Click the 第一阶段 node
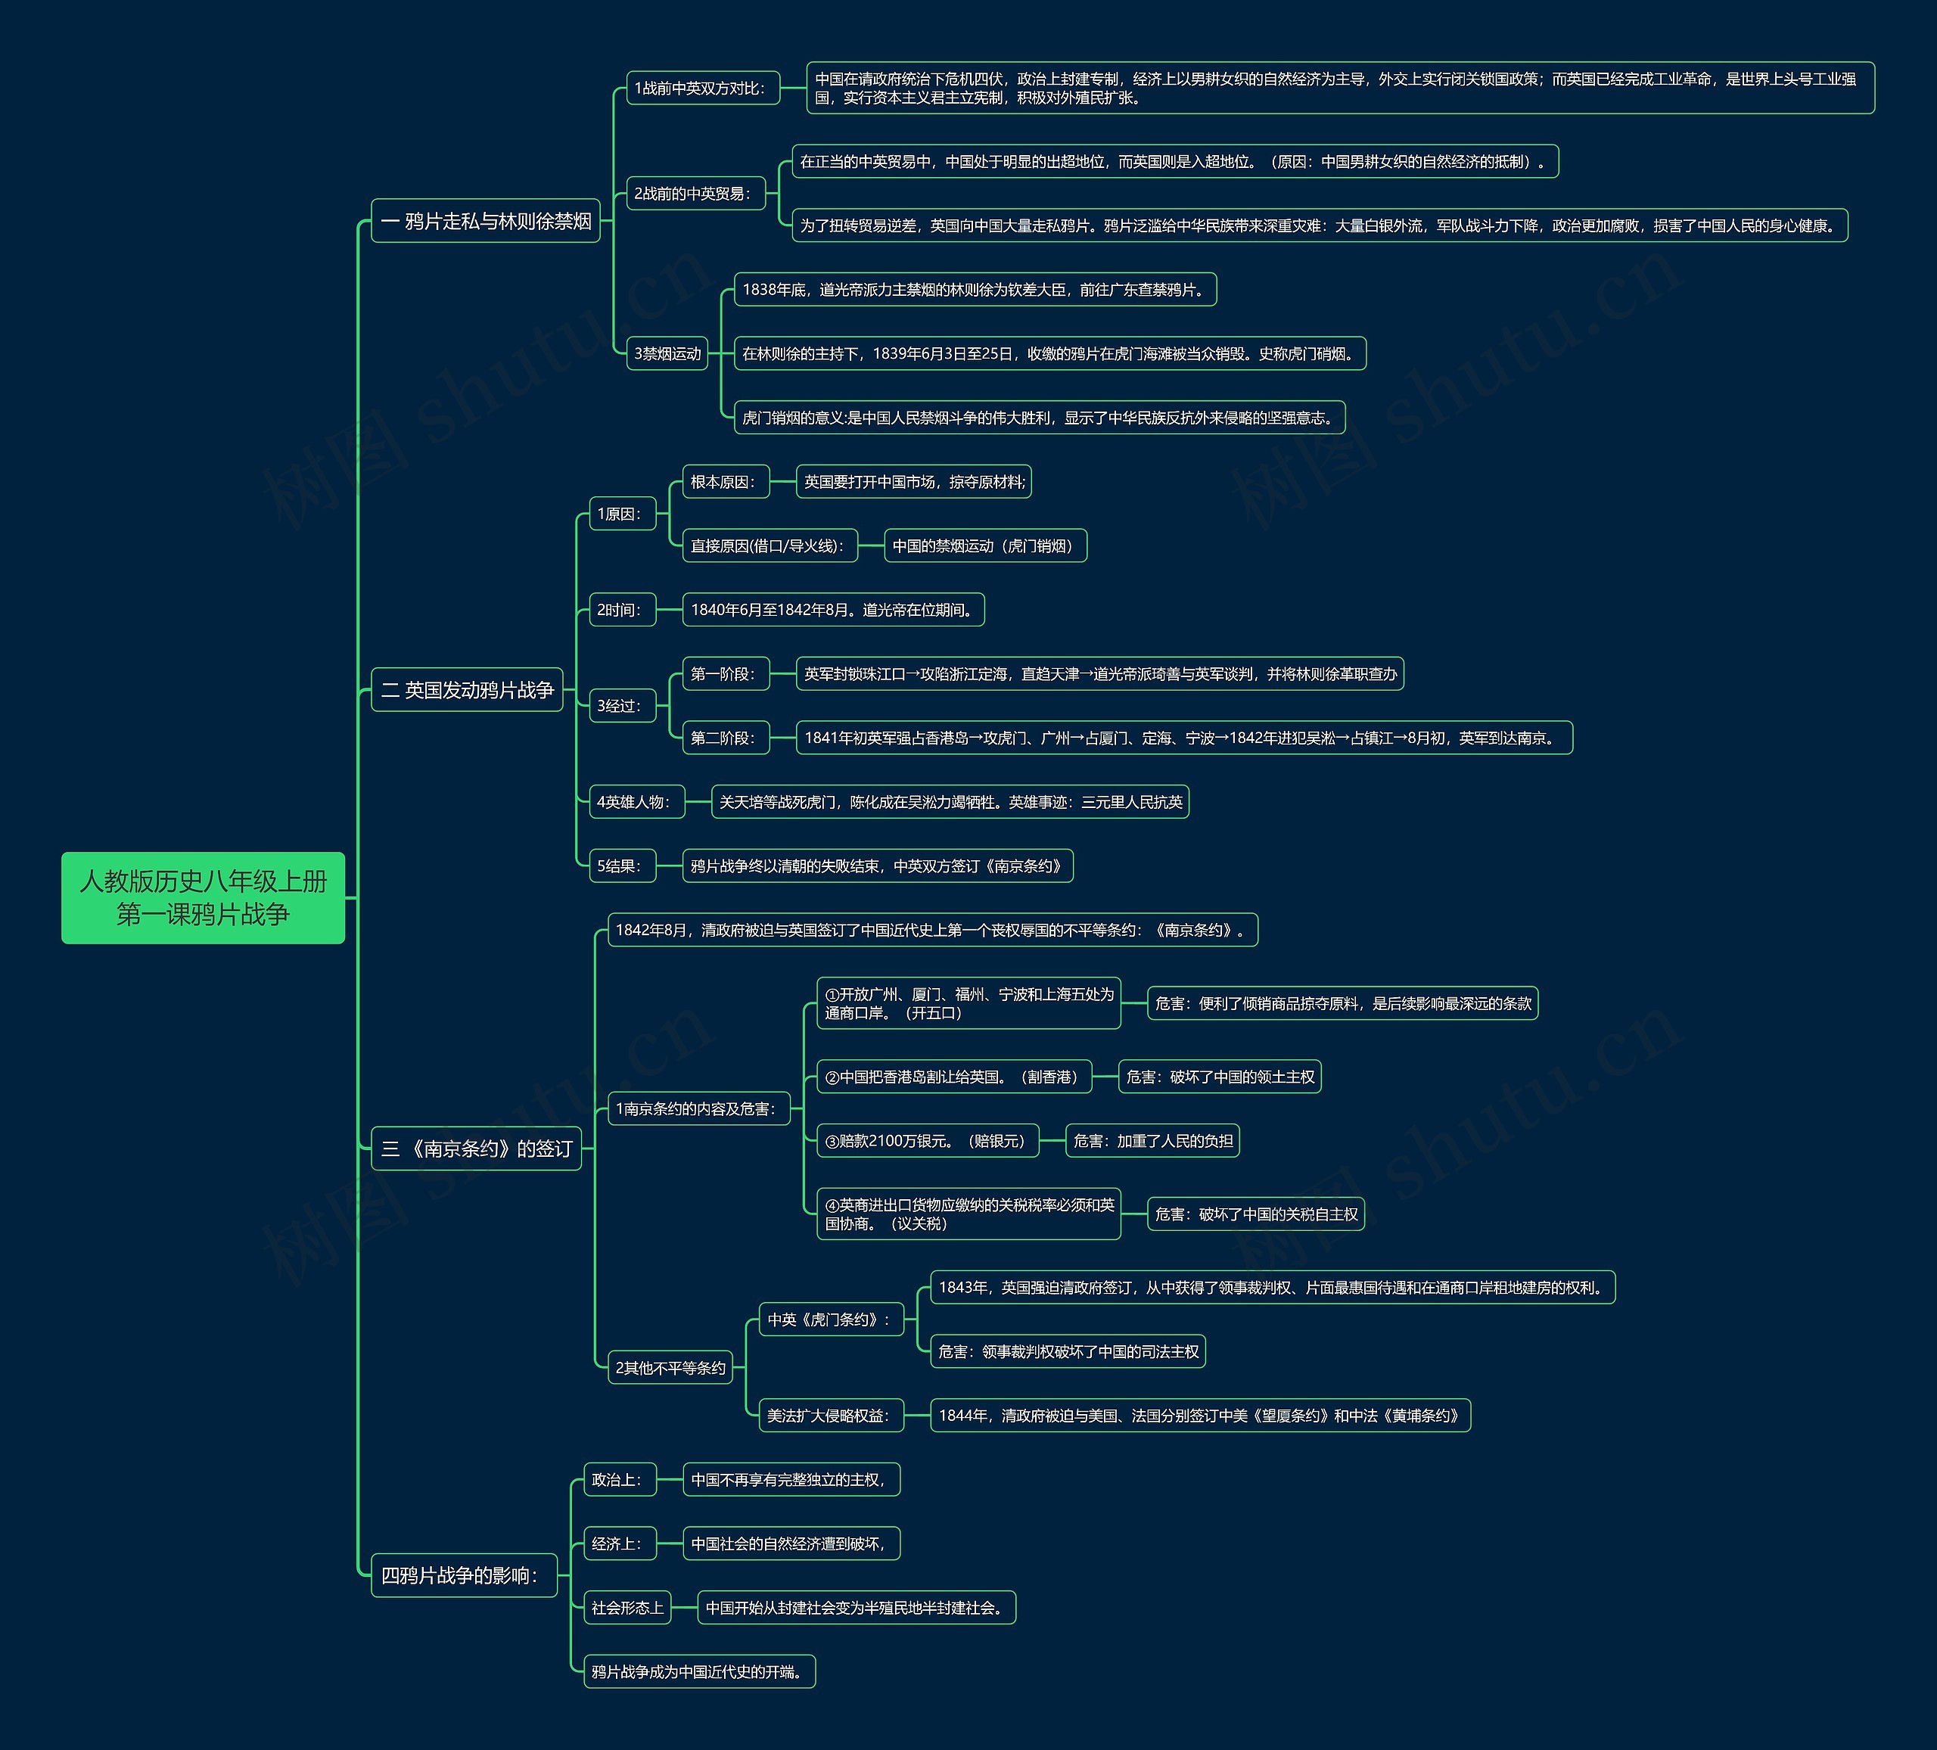Viewport: 1937px width, 1750px height. (x=726, y=673)
